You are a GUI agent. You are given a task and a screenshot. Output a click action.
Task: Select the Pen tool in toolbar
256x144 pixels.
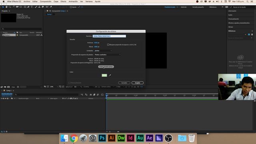tap(28, 7)
